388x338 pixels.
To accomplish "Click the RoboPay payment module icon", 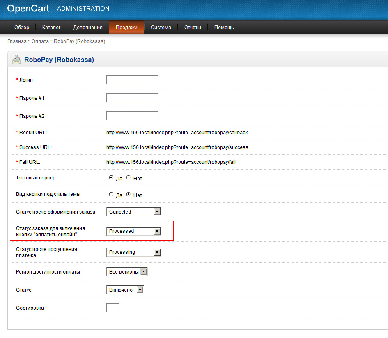I will pyautogui.click(x=16, y=60).
